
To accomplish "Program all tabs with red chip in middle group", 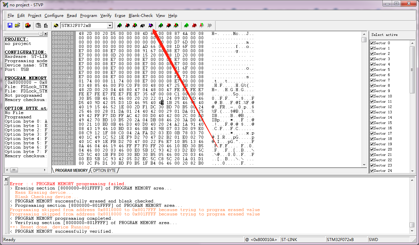I will pyautogui.click(x=169, y=25).
